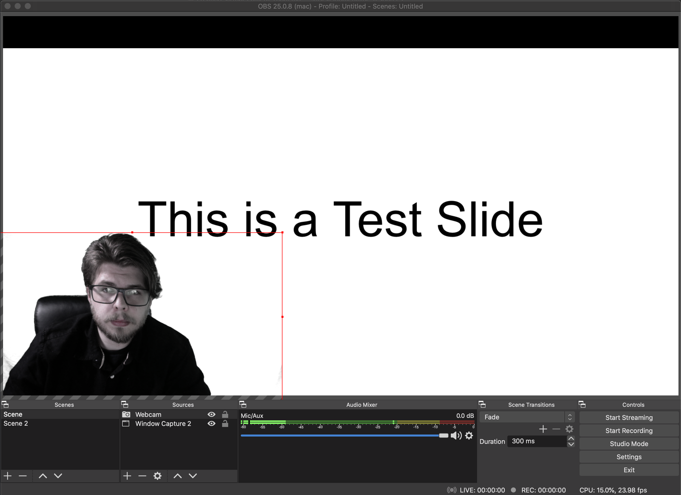Open source properties gear icon
This screenshot has height=495, width=681.
click(157, 476)
